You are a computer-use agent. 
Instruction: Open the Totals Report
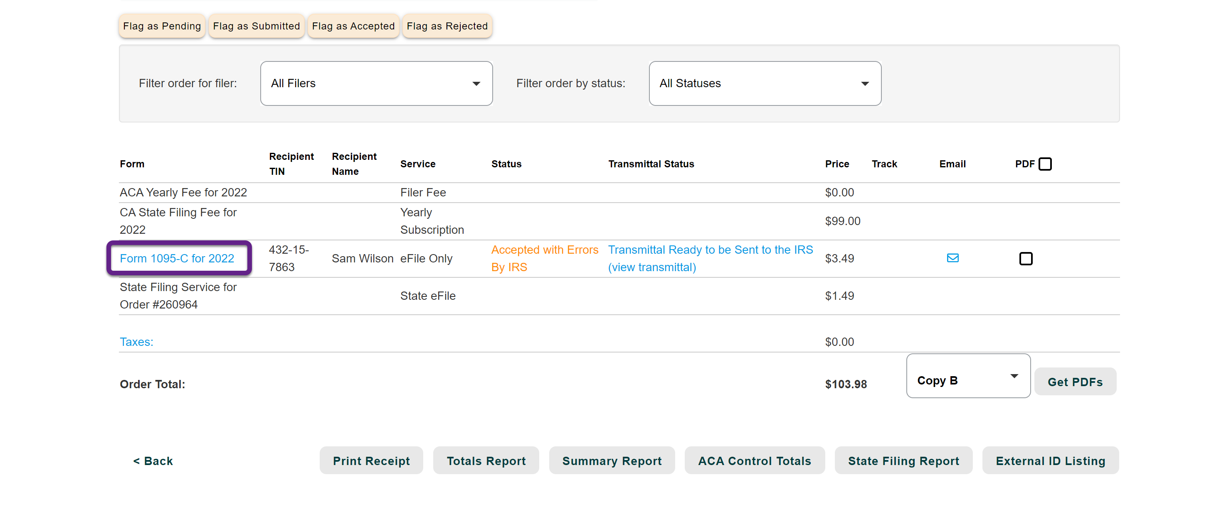[x=486, y=461]
